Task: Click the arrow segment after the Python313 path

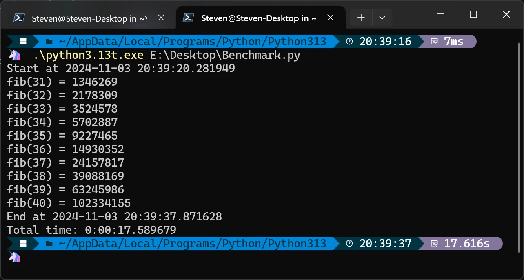Action: [335, 41]
